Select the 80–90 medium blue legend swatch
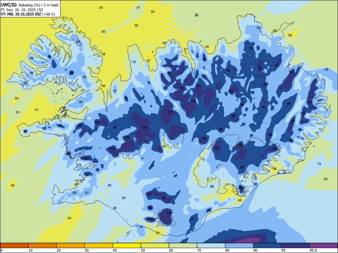The image size is (338, 253). pos(239,246)
